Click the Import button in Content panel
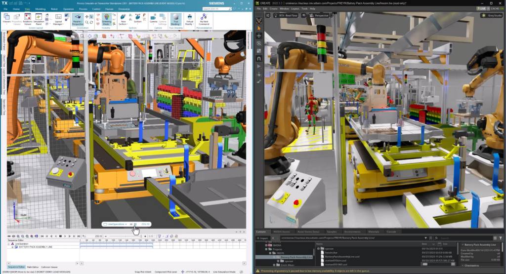This screenshot has height=274, width=506. (263, 238)
